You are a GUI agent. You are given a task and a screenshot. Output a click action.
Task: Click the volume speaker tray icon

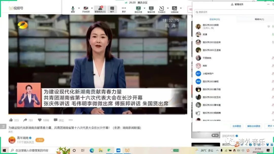[x=238, y=150]
